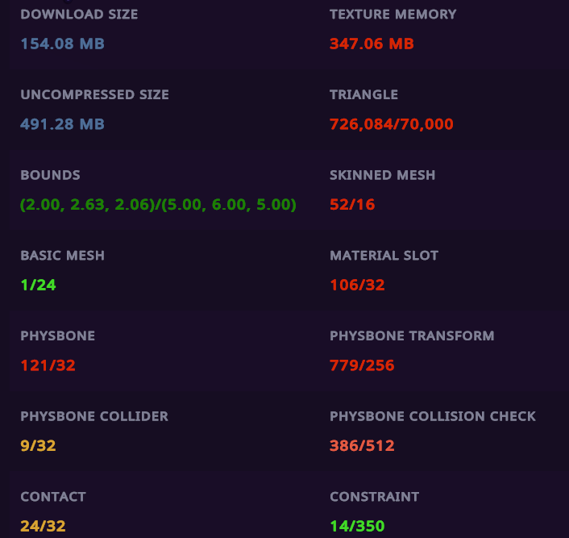Image resolution: width=569 pixels, height=538 pixels.
Task: Select the Skinned Mesh value 52/16
Action: click(352, 205)
